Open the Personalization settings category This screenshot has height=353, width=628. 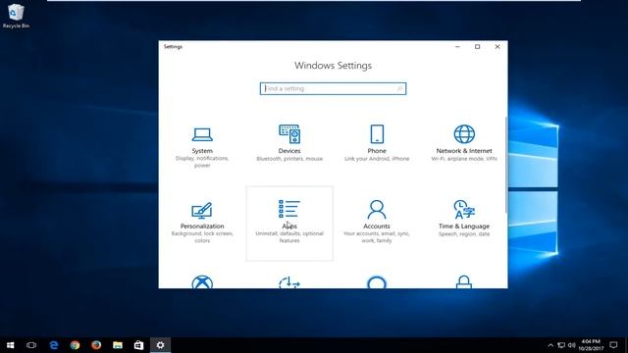click(202, 223)
